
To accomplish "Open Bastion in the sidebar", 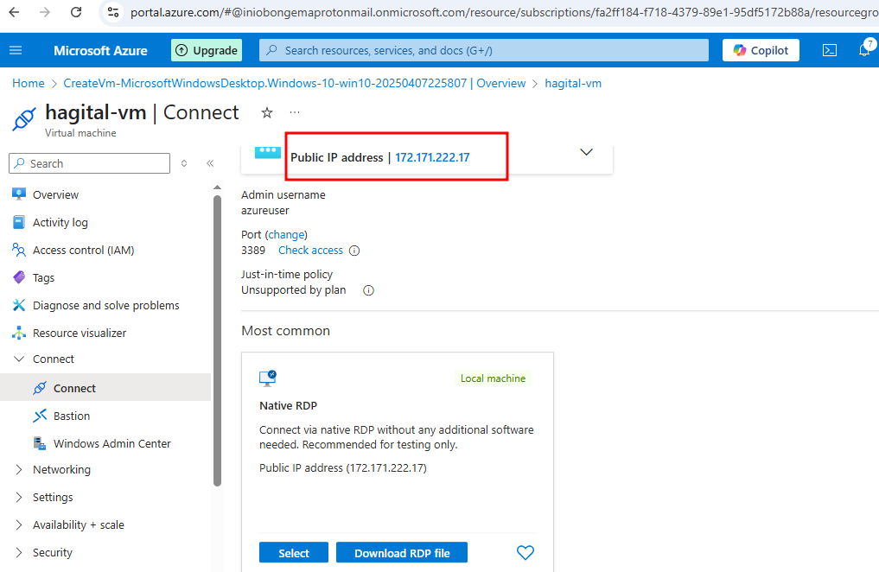I will pyautogui.click(x=71, y=416).
